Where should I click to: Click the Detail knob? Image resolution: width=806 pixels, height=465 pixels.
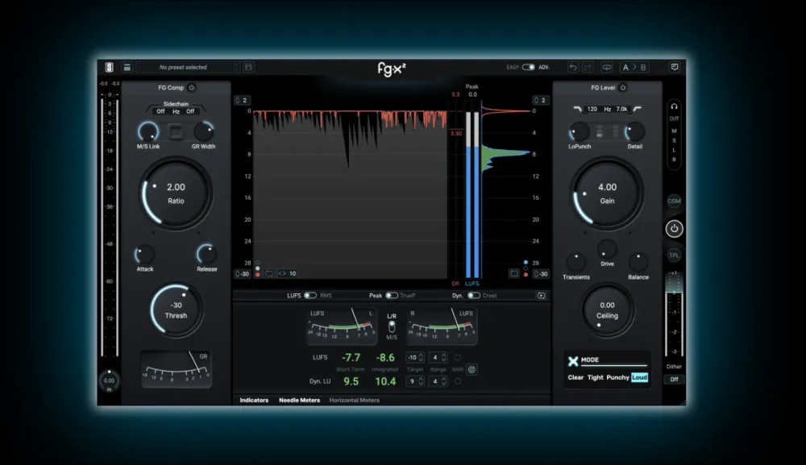(635, 132)
